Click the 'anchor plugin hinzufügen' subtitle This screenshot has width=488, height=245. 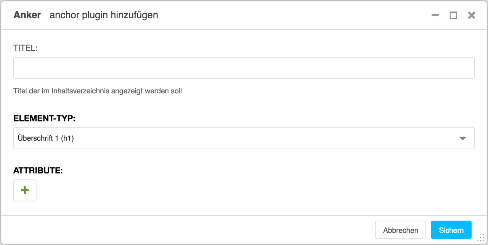[104, 15]
